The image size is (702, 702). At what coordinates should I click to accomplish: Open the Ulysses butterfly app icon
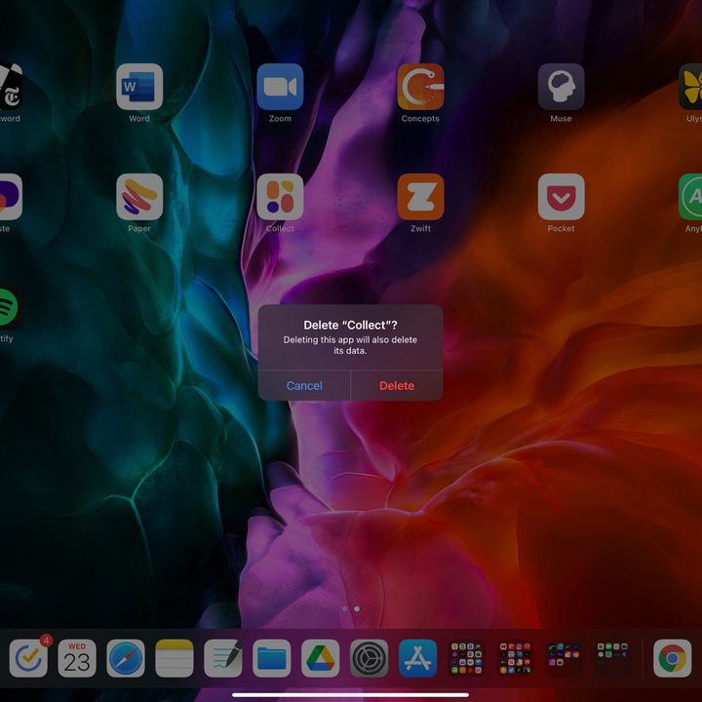(x=690, y=87)
